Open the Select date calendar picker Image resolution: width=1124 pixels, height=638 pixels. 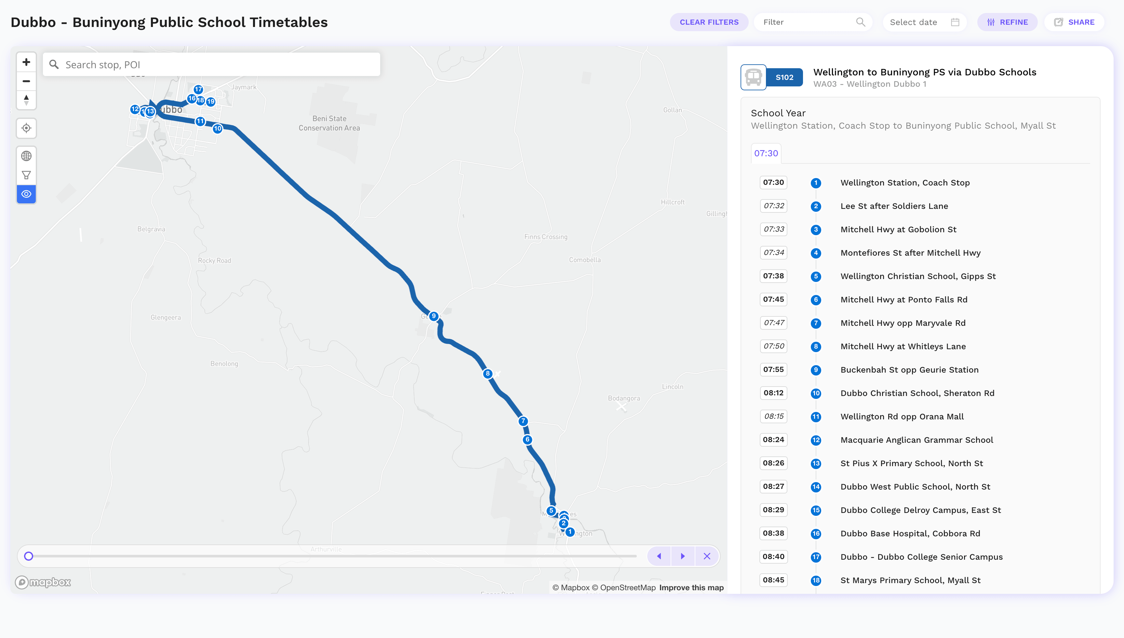(x=924, y=22)
